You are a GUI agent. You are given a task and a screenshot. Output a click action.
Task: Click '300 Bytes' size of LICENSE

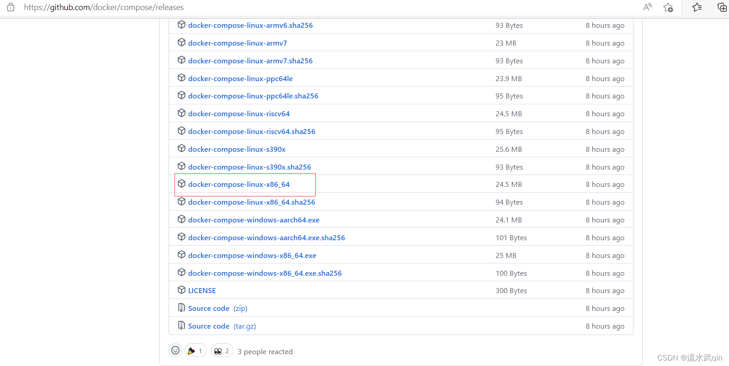pyautogui.click(x=511, y=291)
